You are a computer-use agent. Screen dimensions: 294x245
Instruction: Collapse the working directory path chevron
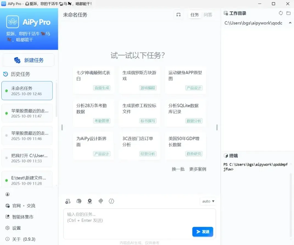pos(290,23)
